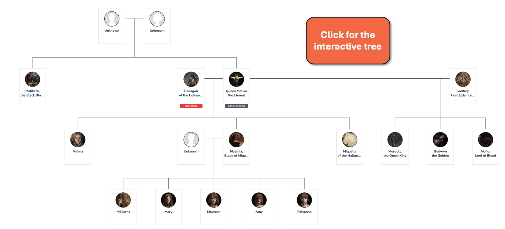Click the 'Click for the interactive tree' button
The image size is (505, 229).
click(x=348, y=40)
